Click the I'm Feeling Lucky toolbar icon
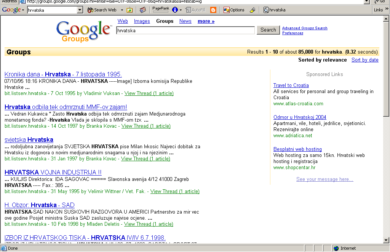This screenshot has height=252, width=390. coord(129,10)
